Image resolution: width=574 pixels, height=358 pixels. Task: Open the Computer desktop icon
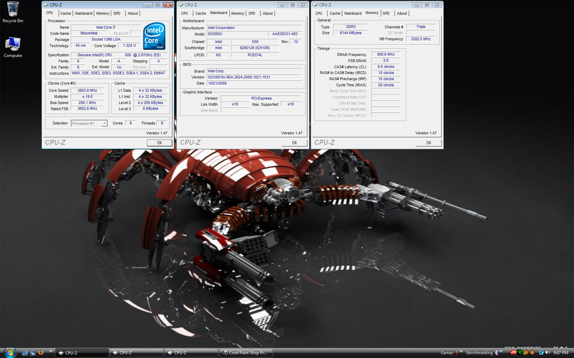coord(13,47)
